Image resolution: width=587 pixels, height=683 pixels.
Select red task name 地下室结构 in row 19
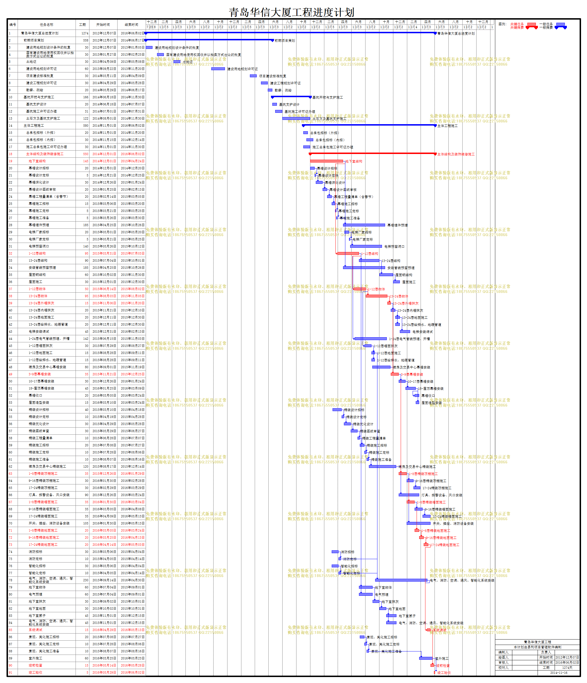[37, 161]
